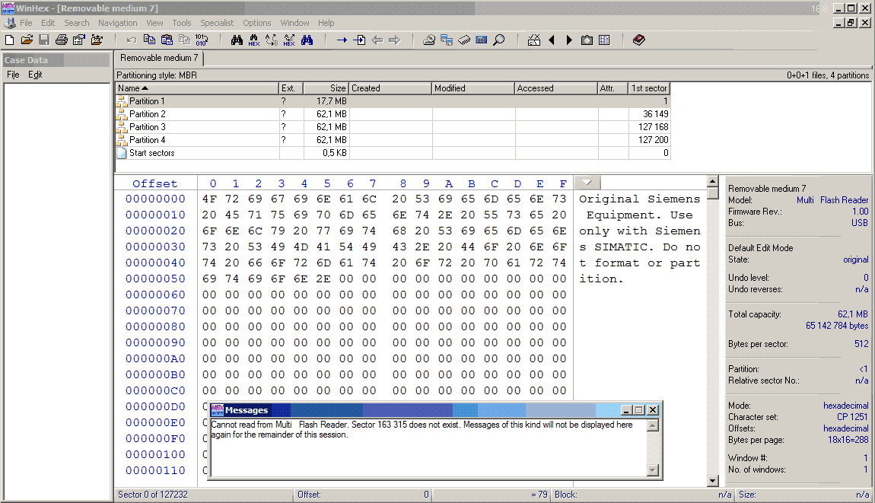Screen dimensions: 875x503
Task: Click the magnifier Analyze icon
Action: (499, 40)
